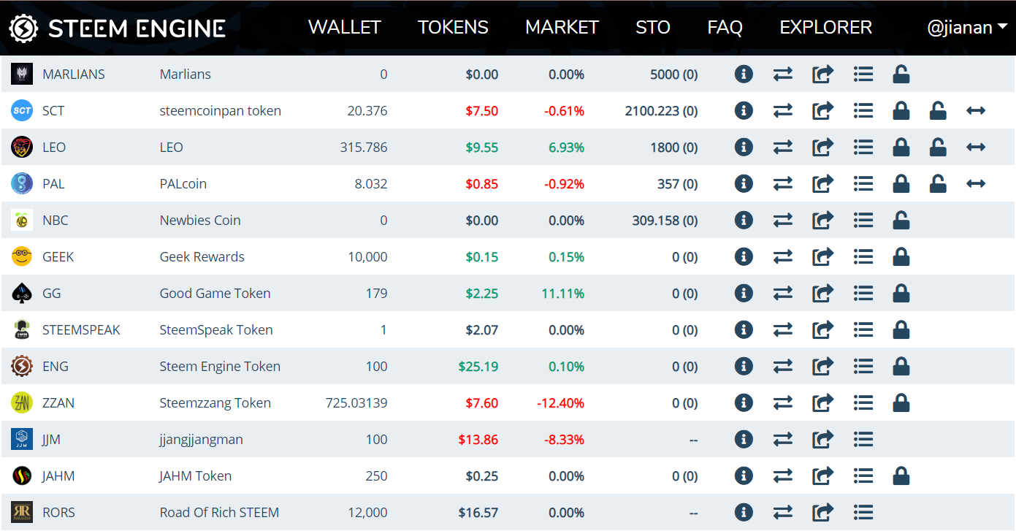Go to the WALLET menu item
Image resolution: width=1016 pixels, height=531 pixels.
[x=345, y=28]
